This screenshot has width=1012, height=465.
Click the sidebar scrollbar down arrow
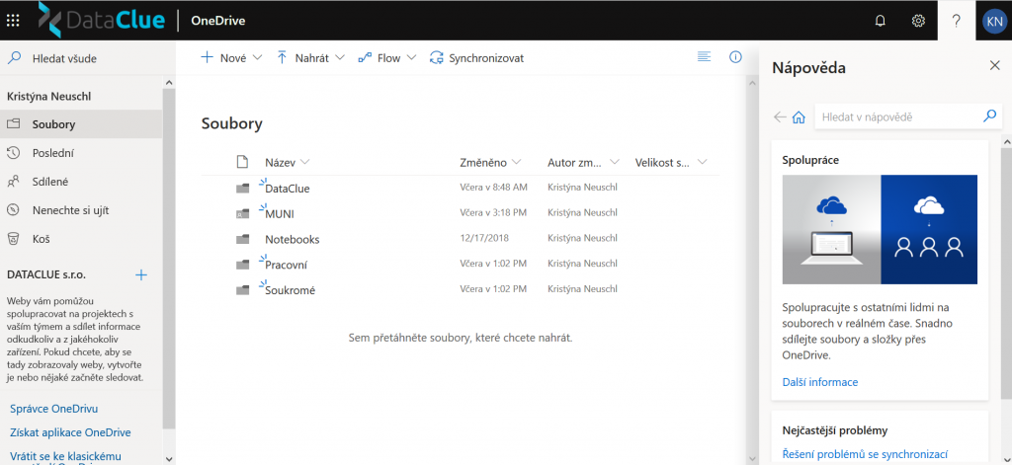pyautogui.click(x=169, y=458)
